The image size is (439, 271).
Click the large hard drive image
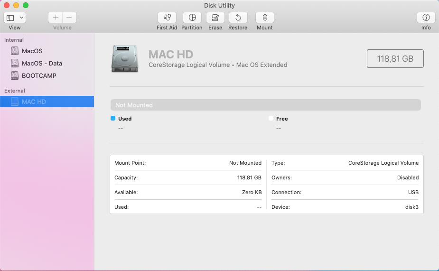[x=125, y=58]
